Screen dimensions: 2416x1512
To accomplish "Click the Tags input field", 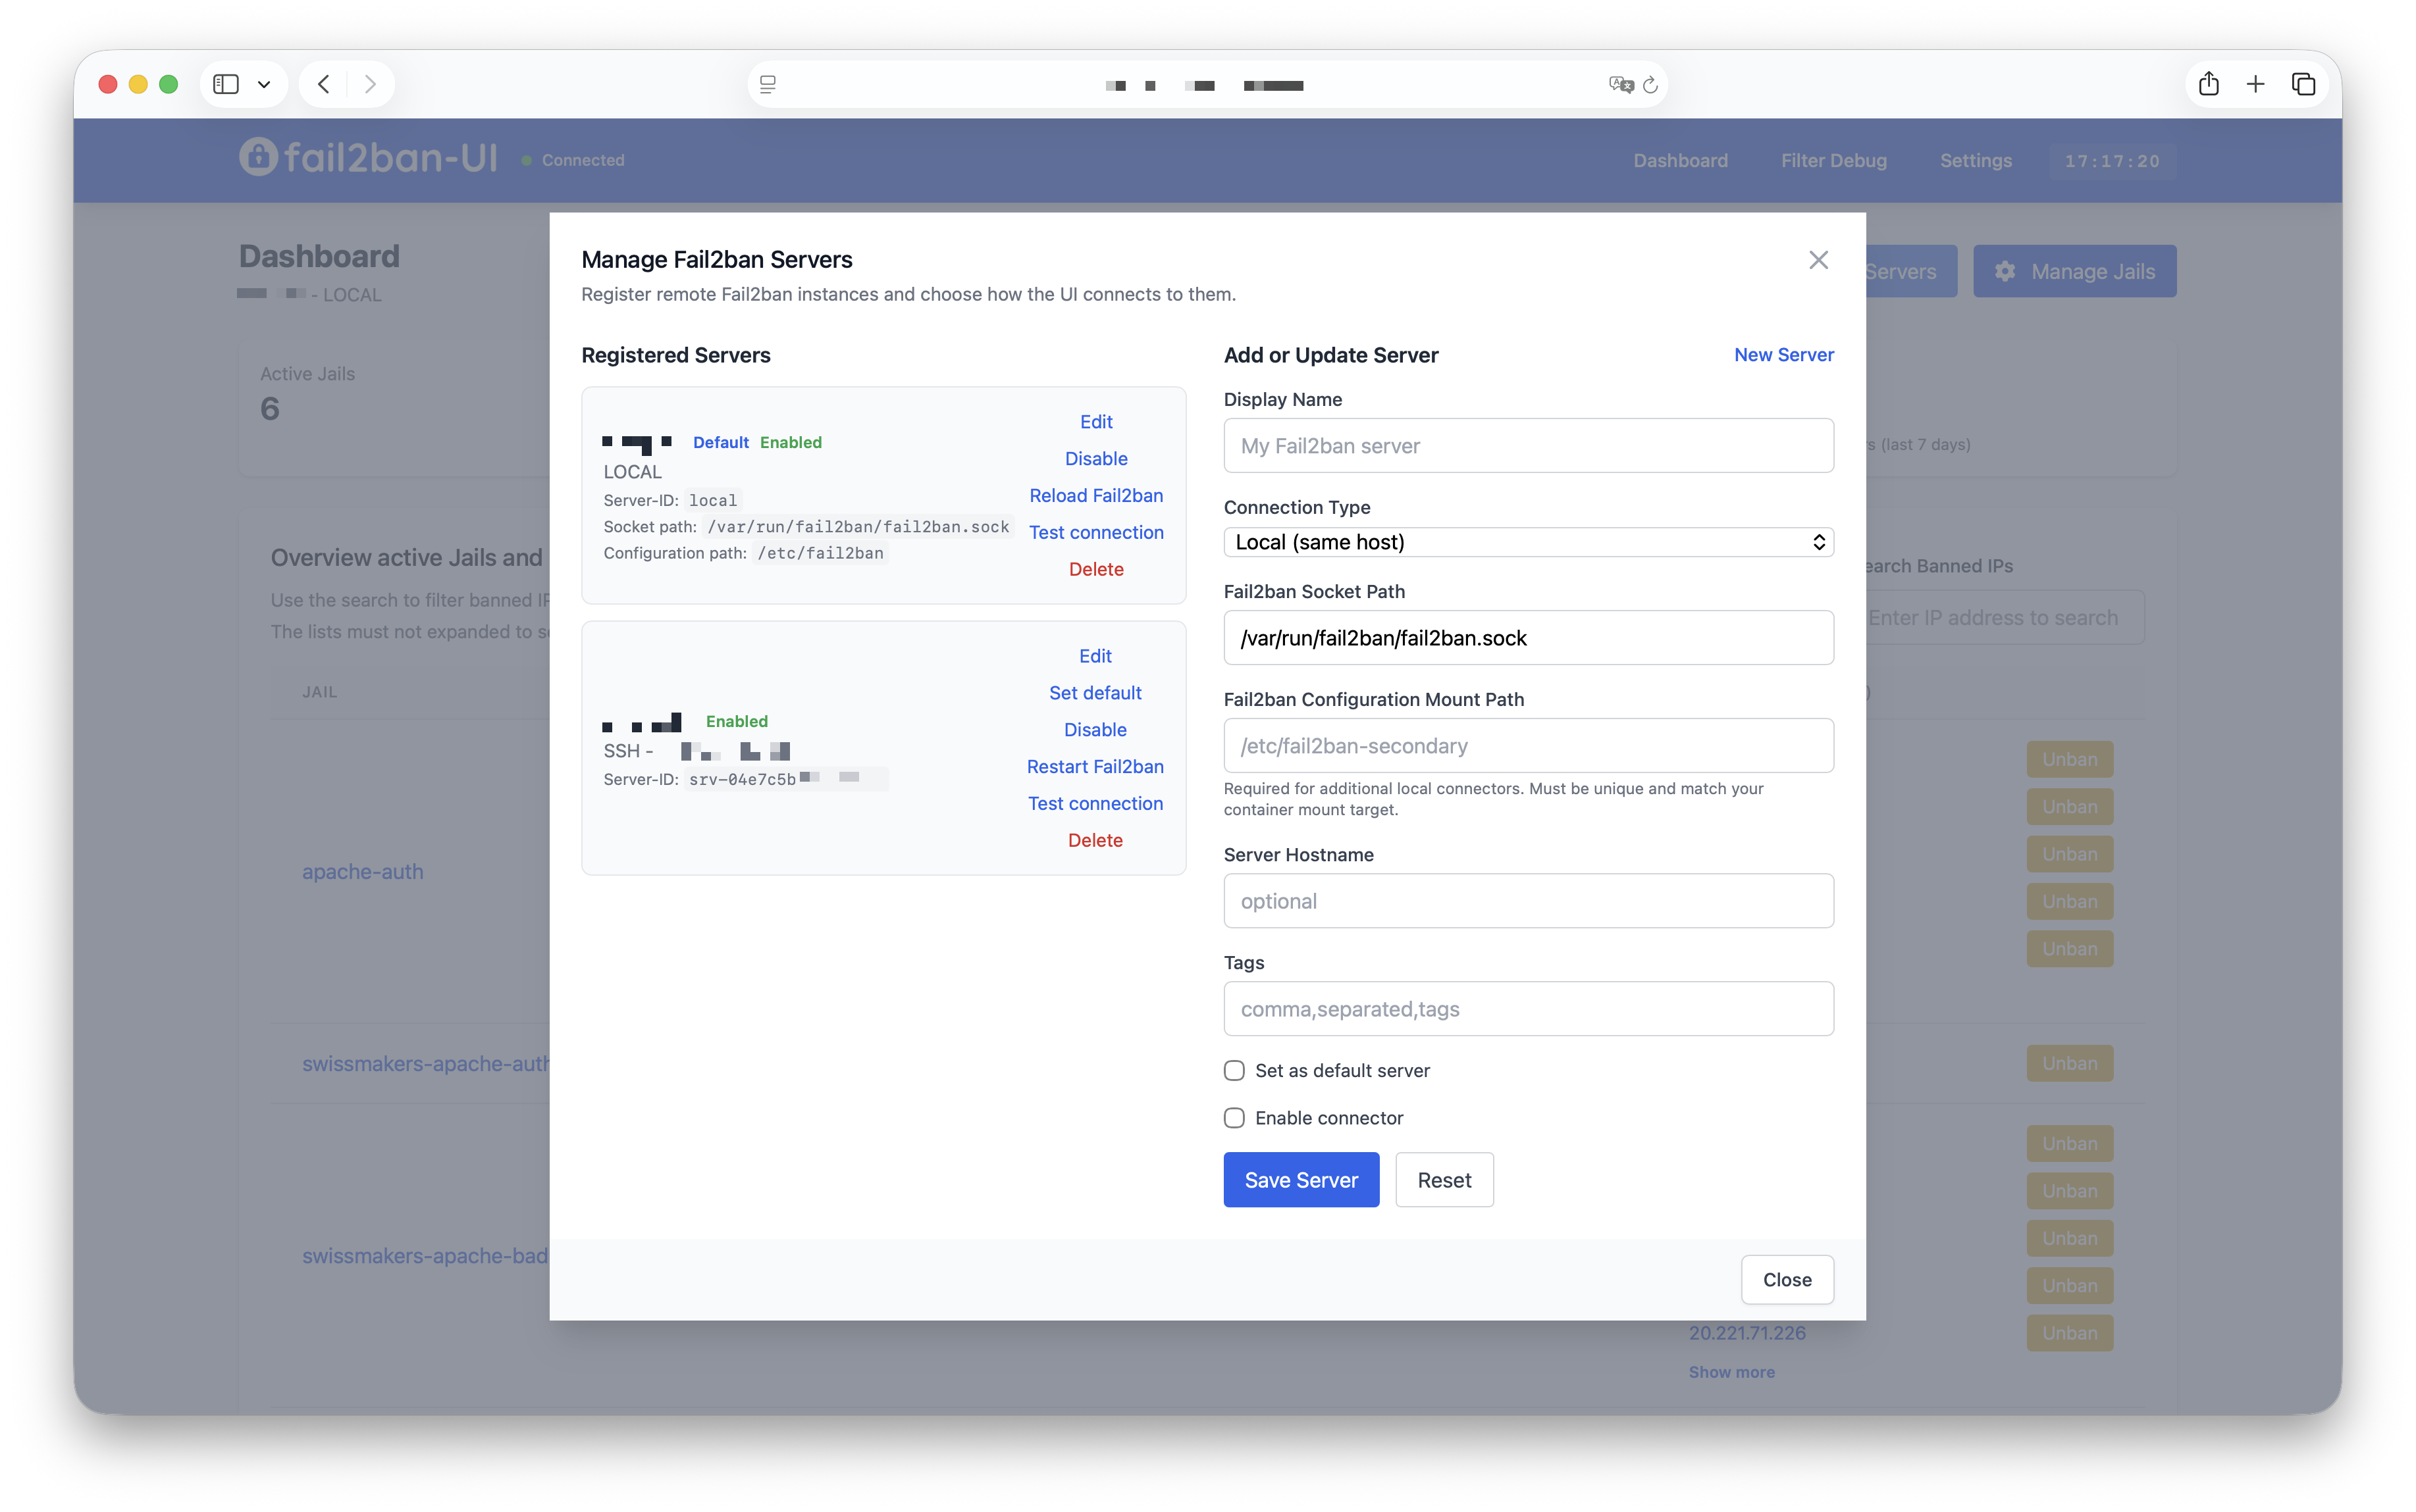I will (1528, 1009).
